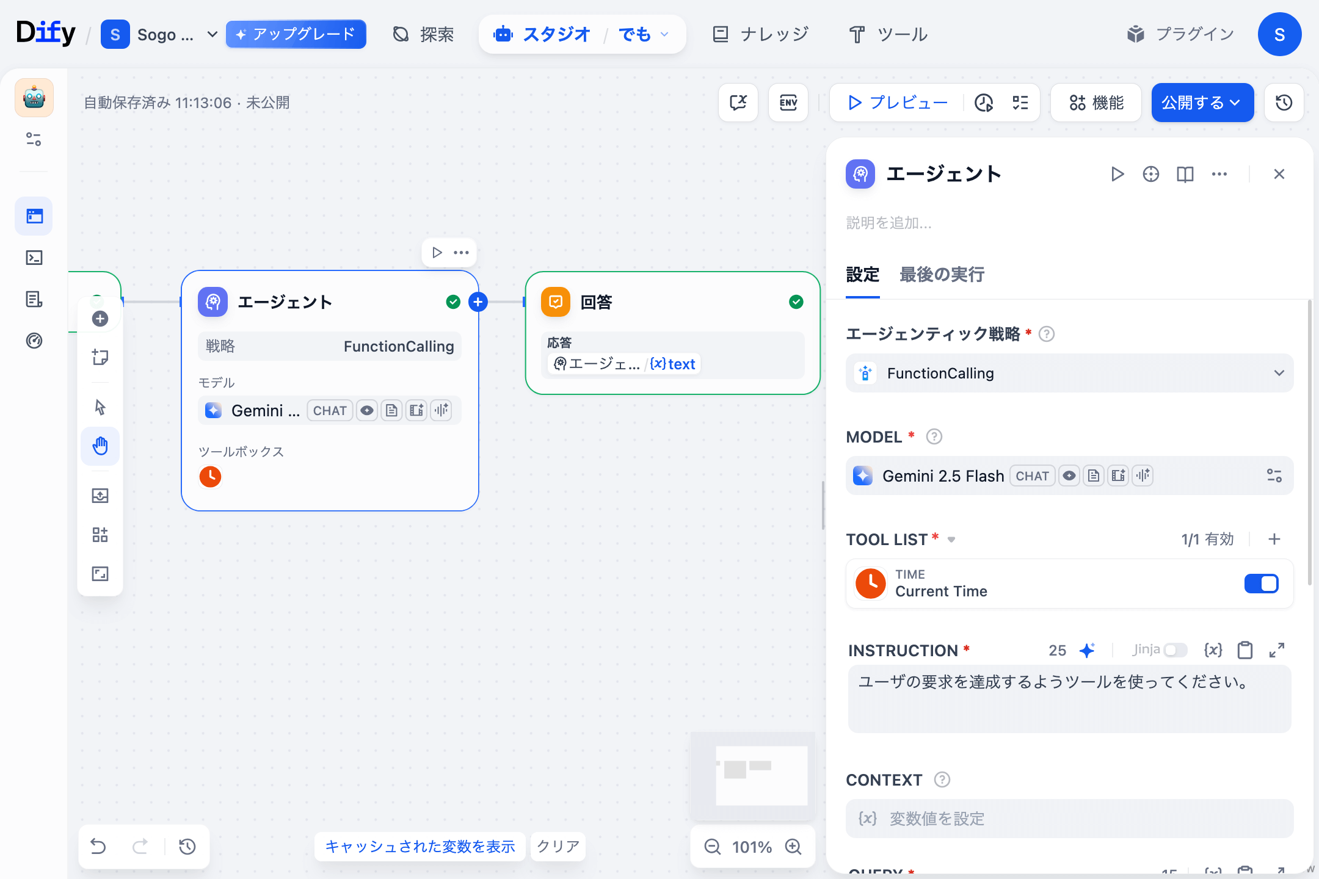This screenshot has height=879, width=1319.
Task: Open ナレッジ from the top navigation
Action: point(760,34)
